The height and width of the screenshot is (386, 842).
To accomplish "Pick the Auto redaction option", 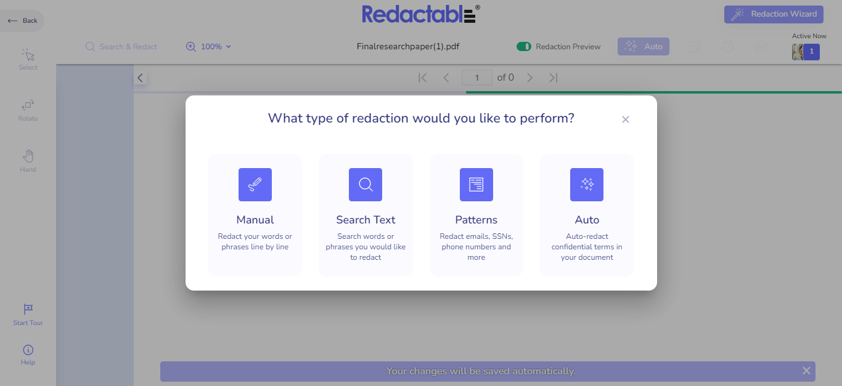I will [x=586, y=214].
